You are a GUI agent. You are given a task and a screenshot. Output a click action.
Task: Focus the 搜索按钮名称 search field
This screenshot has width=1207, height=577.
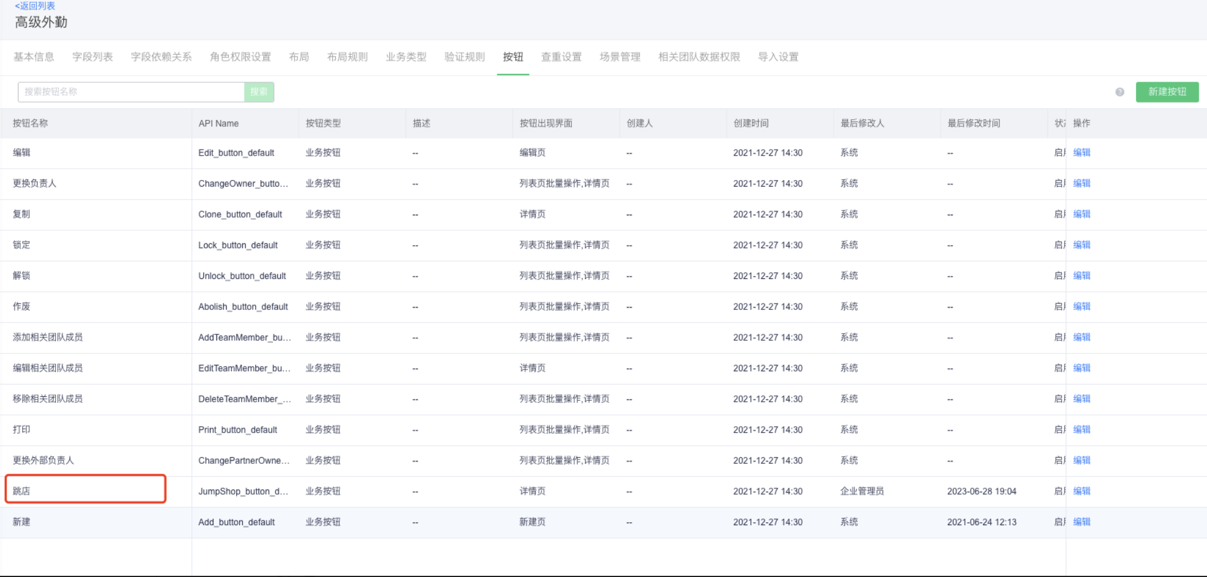coord(131,92)
